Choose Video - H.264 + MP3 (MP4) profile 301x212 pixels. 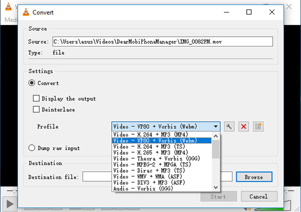coord(162,134)
